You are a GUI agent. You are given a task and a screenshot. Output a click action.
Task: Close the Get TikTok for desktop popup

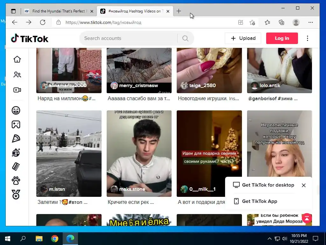[x=303, y=185]
